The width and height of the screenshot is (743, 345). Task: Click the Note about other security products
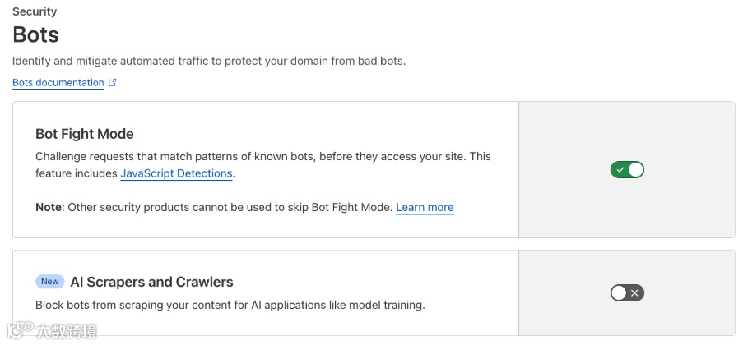pyautogui.click(x=214, y=207)
